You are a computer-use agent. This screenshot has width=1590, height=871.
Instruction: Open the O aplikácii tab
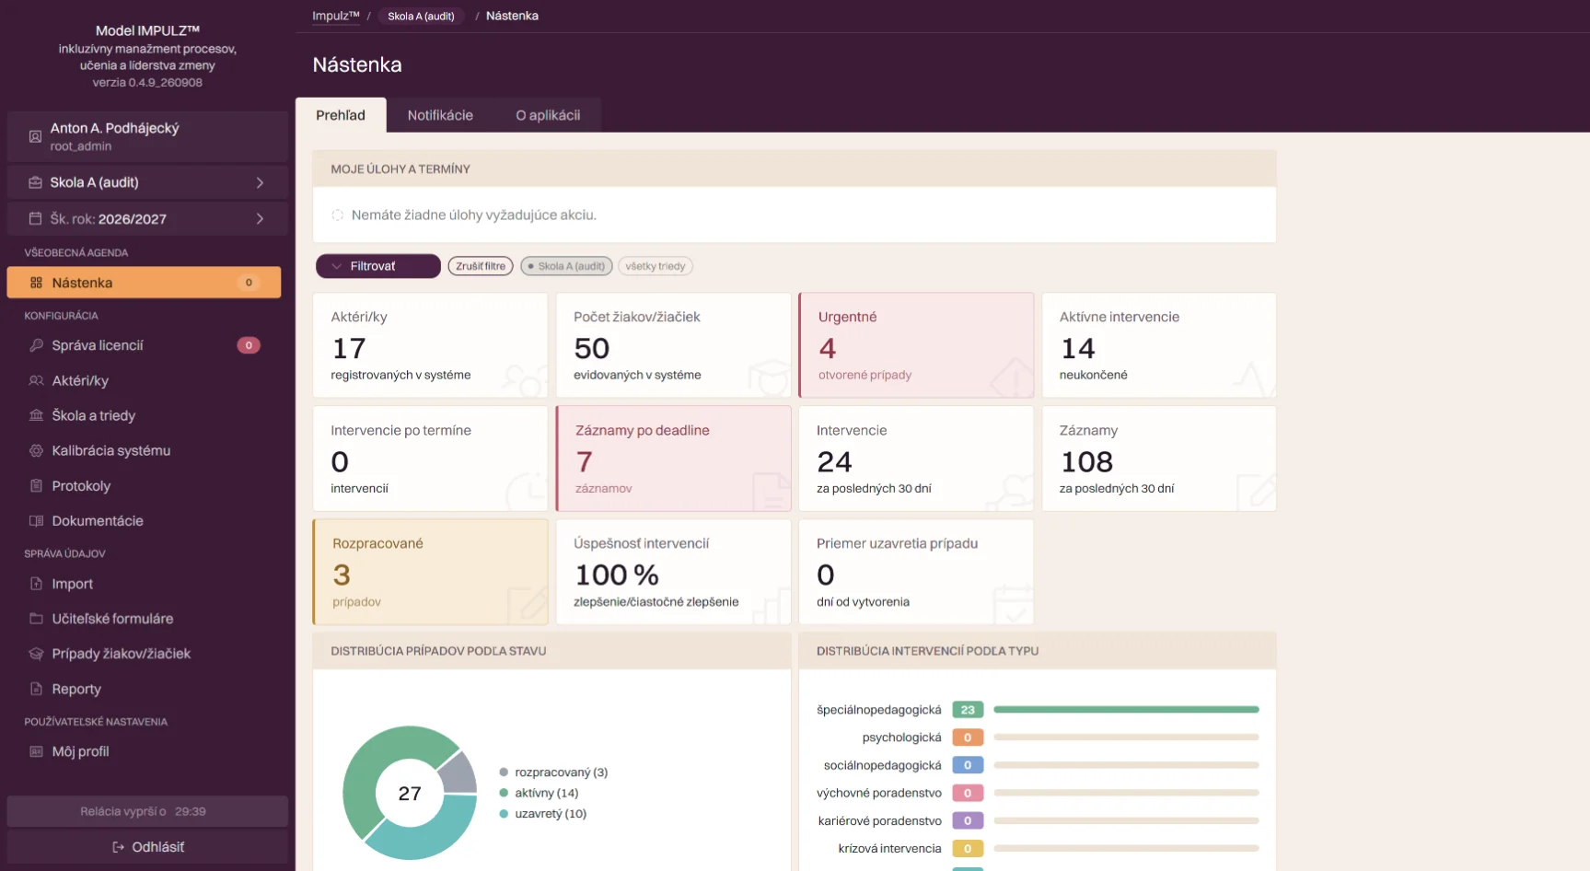coord(548,115)
